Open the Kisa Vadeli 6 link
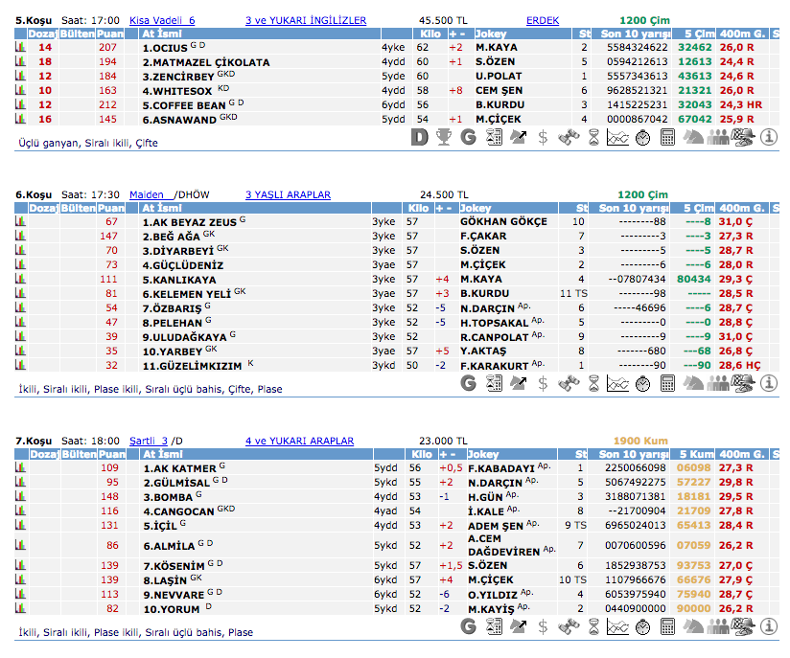The image size is (790, 658). coord(162,19)
